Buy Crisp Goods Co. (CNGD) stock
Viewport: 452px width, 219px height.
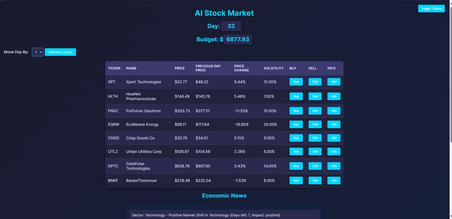click(x=296, y=138)
